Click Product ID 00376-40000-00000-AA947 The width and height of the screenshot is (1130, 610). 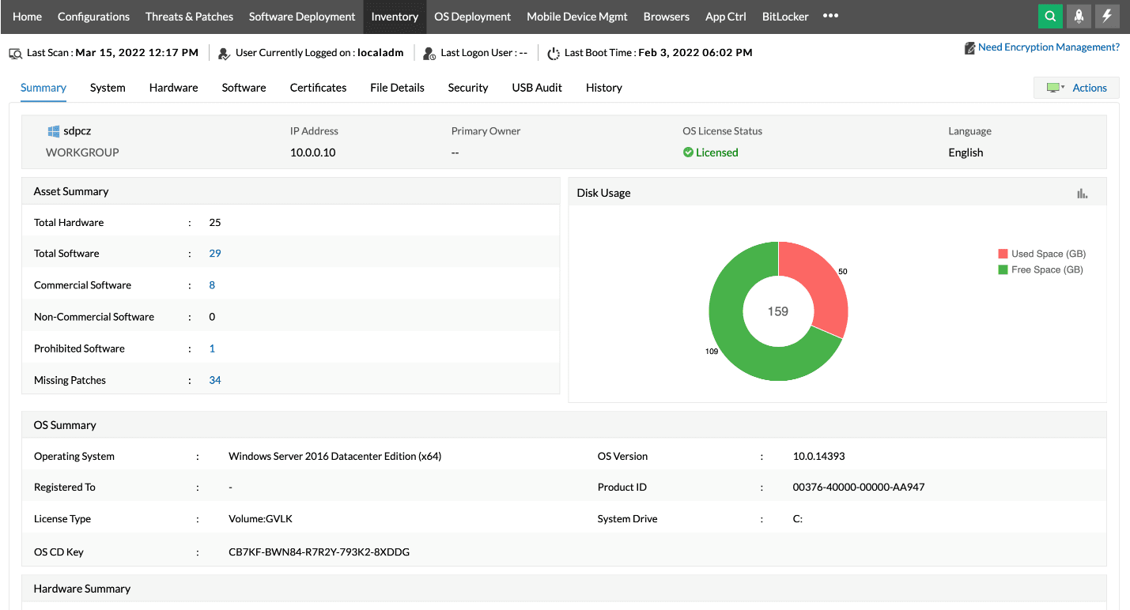859,487
